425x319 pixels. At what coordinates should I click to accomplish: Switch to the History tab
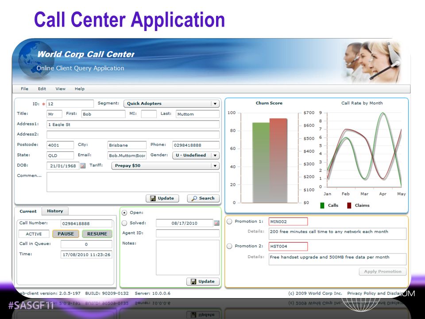pyautogui.click(x=55, y=211)
